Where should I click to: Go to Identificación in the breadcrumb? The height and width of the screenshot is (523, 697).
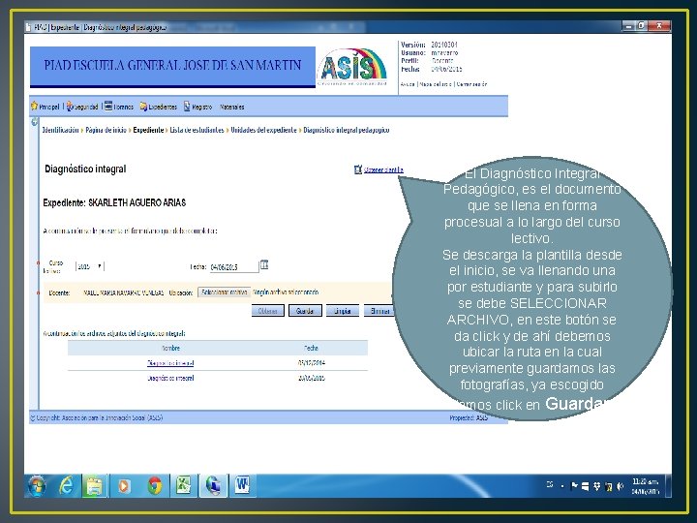(60, 130)
